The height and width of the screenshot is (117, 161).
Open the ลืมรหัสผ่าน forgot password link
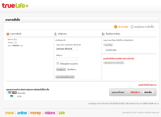pyautogui.click(x=72, y=69)
